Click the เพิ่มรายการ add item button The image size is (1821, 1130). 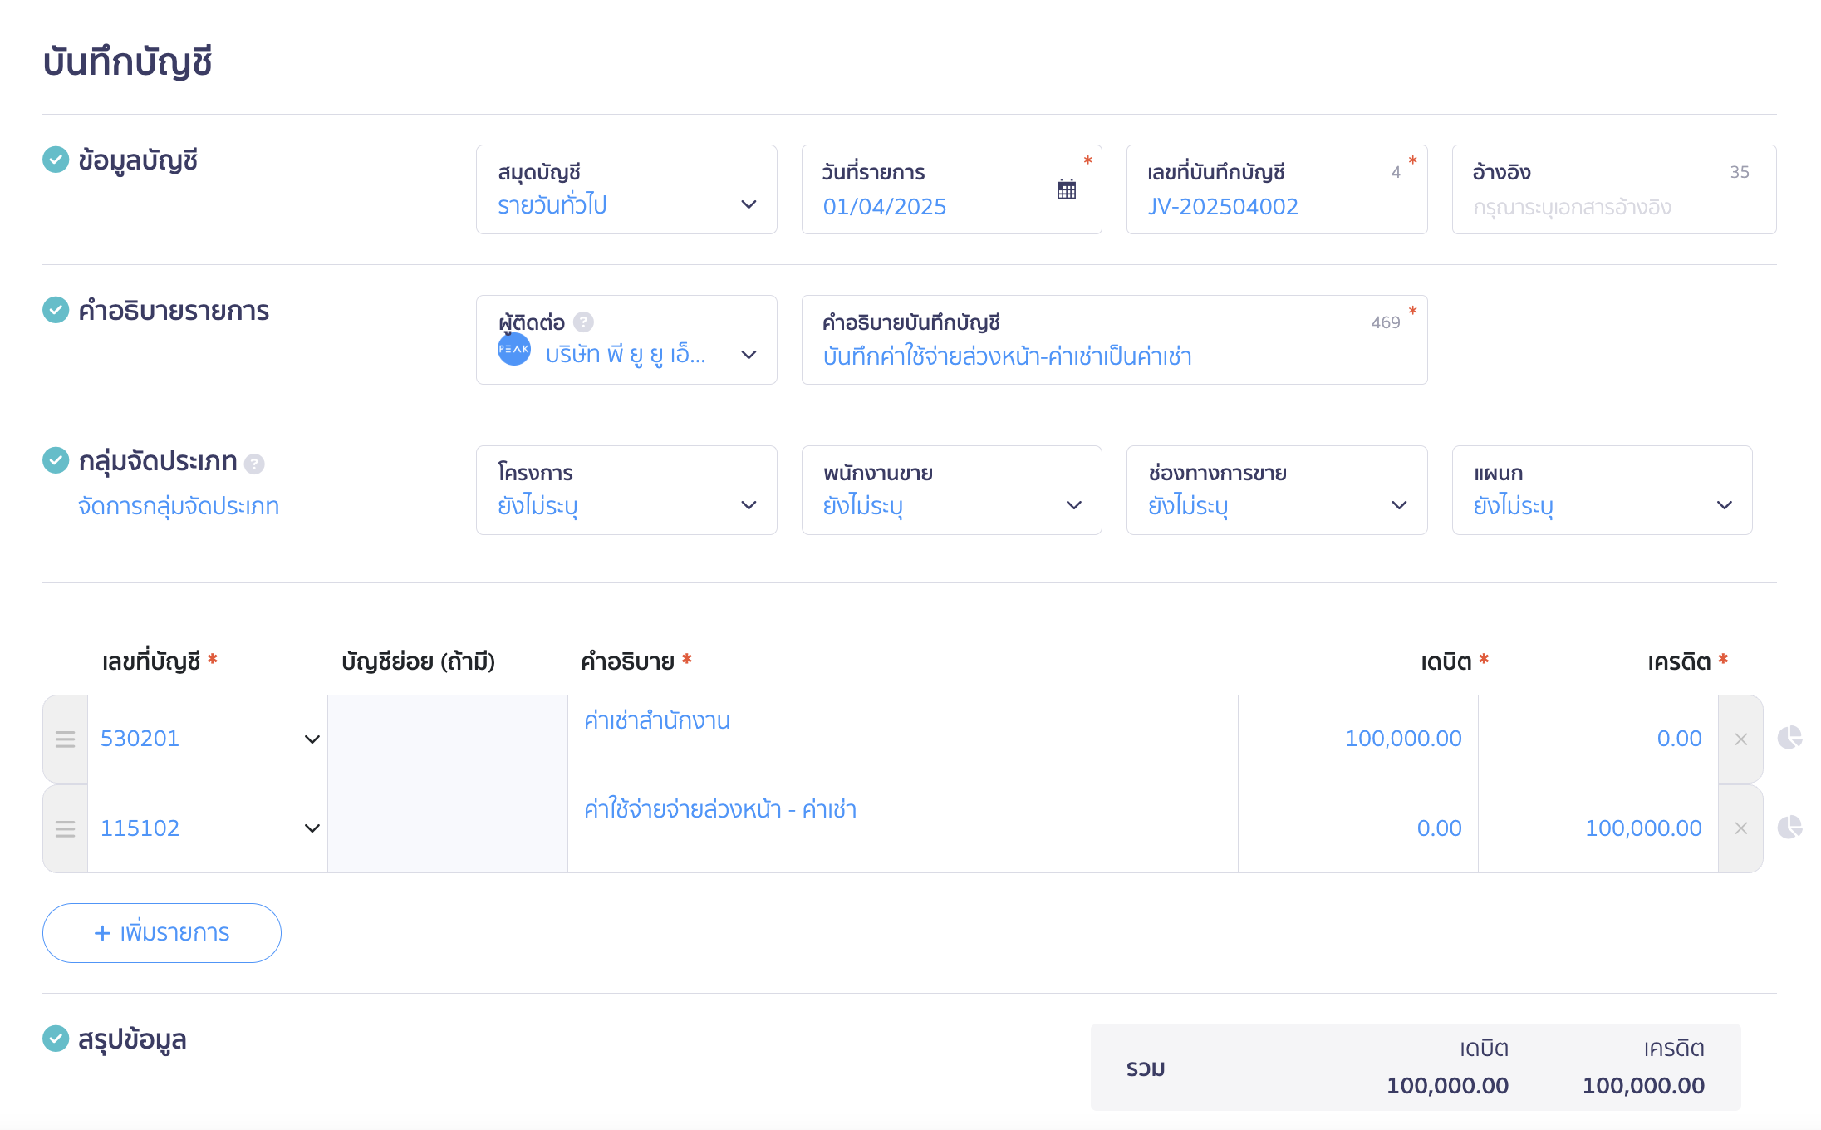tap(162, 933)
